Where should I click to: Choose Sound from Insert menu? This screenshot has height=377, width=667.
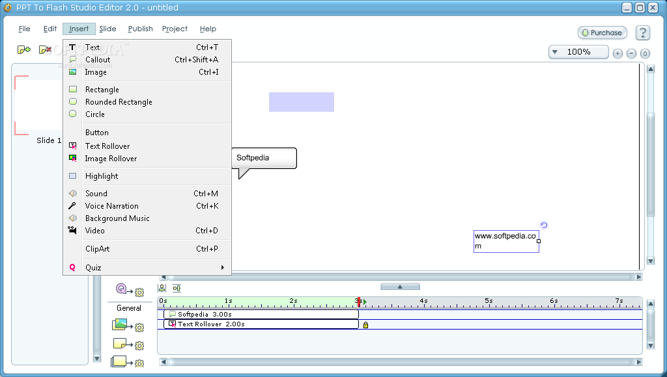pyautogui.click(x=147, y=194)
